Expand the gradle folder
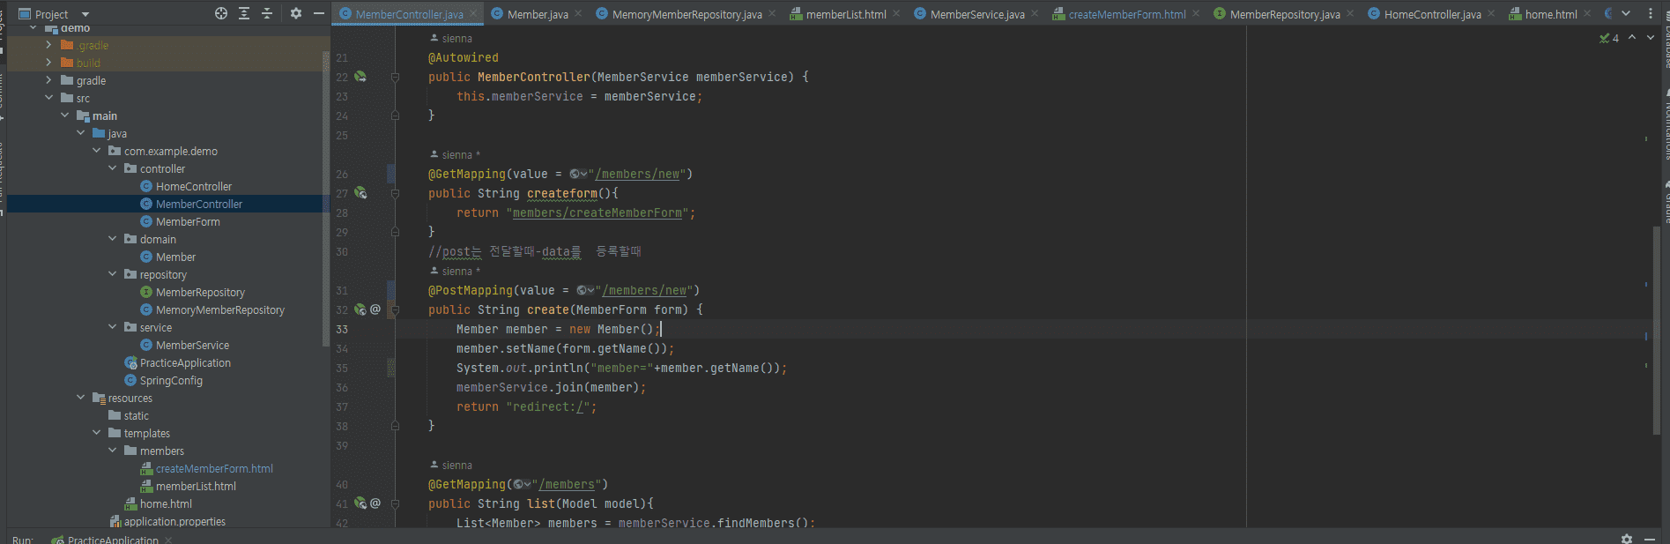Image resolution: width=1670 pixels, height=544 pixels. 48,80
